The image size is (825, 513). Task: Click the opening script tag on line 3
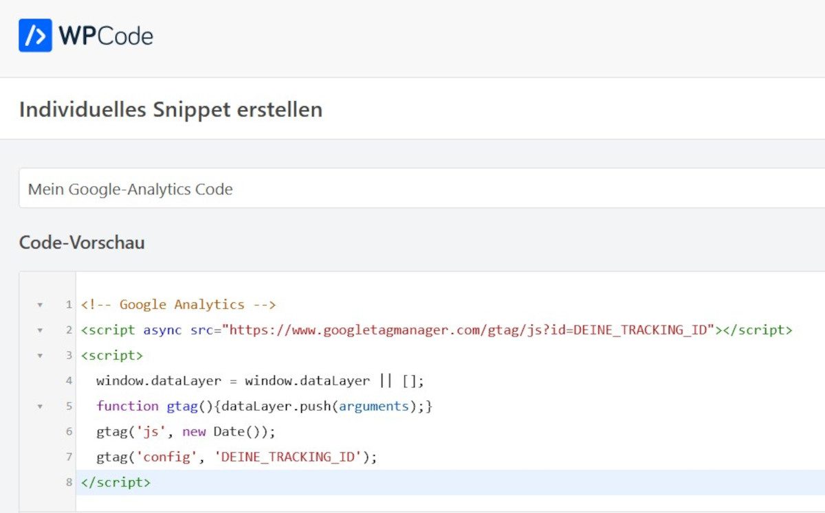[x=112, y=355]
